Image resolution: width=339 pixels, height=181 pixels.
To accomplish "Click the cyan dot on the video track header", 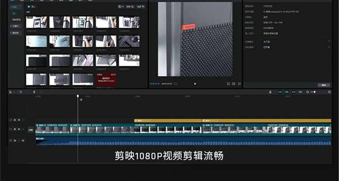I will [23, 129].
